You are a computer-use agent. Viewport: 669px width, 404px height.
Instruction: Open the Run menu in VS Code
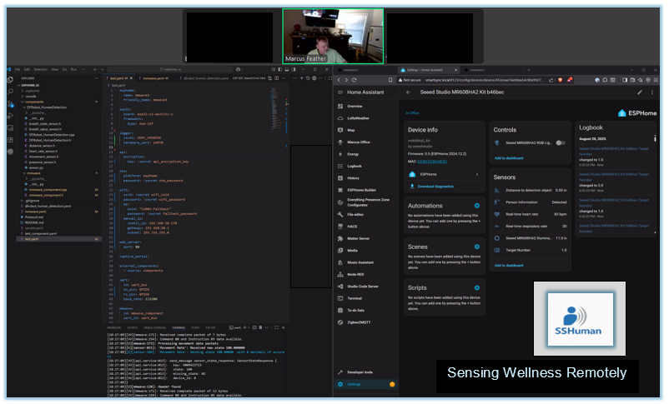pos(73,69)
